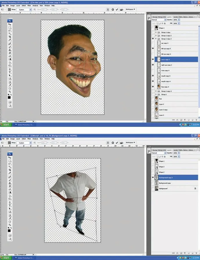Hide the Background copy 2 layer

(153, 177)
